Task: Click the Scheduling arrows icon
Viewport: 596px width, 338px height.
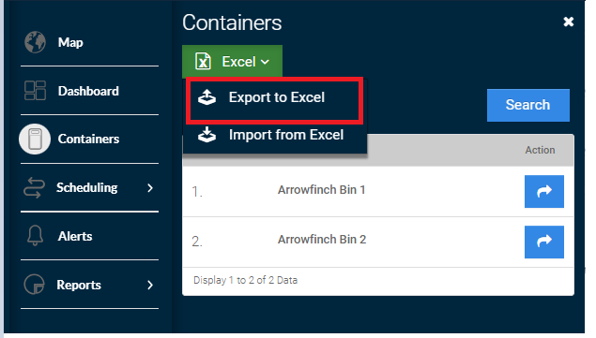Action: pos(34,187)
